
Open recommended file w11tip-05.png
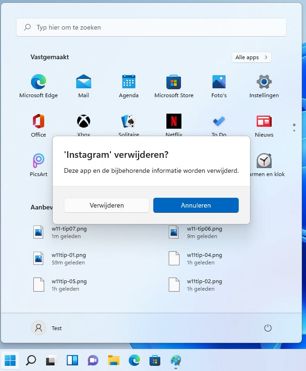(60, 285)
